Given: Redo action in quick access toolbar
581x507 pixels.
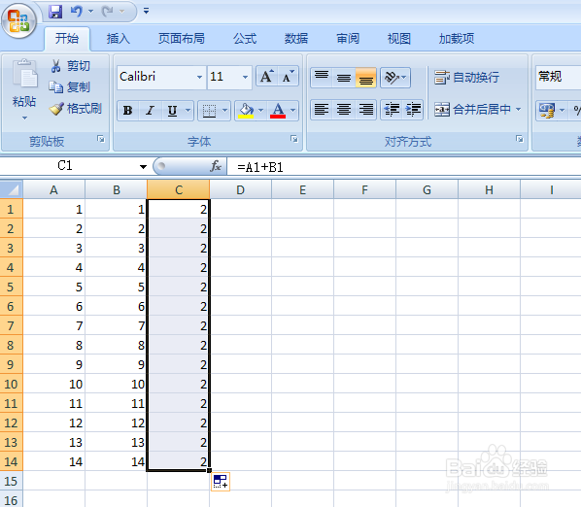Looking at the screenshot, I should coord(108,12).
